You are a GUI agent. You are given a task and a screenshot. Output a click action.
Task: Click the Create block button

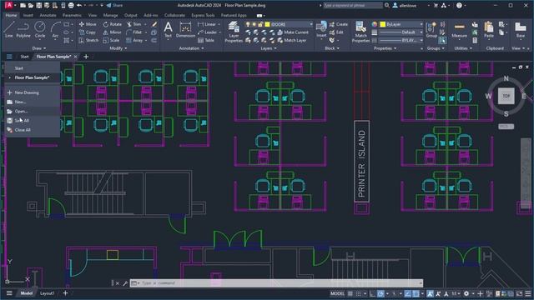coord(339,24)
